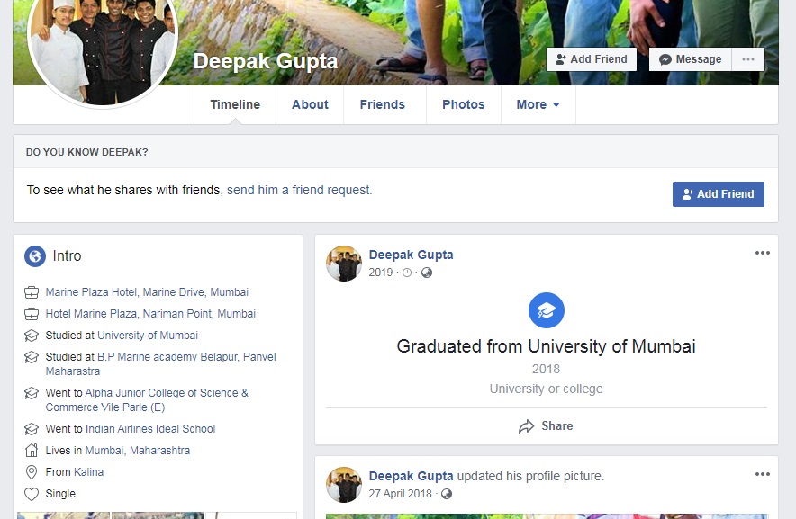Go to the Photos tab
This screenshot has width=796, height=519.
click(463, 104)
